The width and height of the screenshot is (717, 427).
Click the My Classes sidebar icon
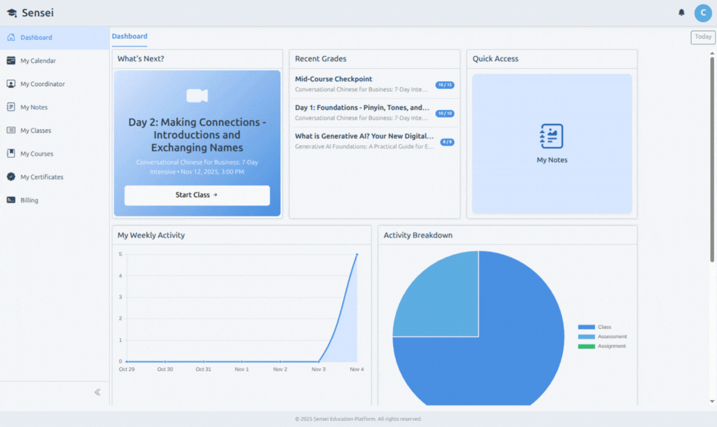pyautogui.click(x=12, y=130)
